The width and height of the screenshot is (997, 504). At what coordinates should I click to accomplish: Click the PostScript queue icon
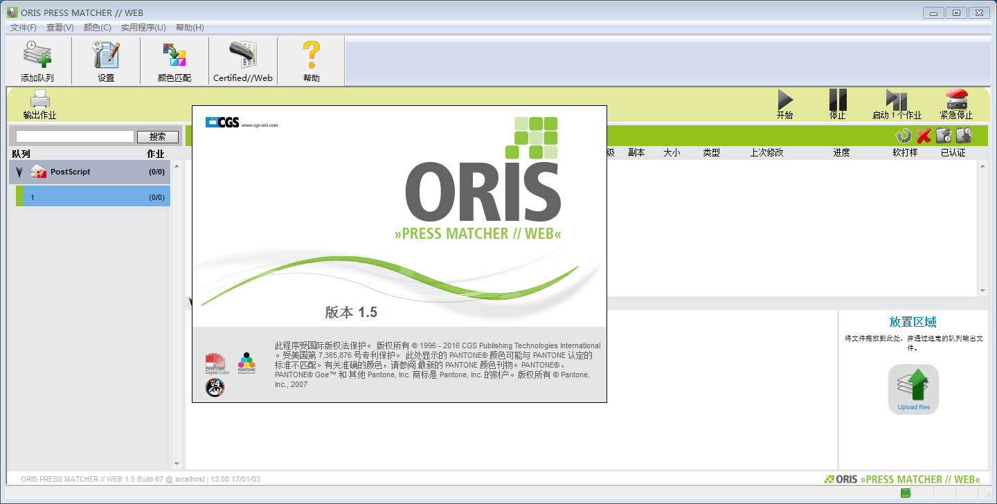pyautogui.click(x=38, y=172)
